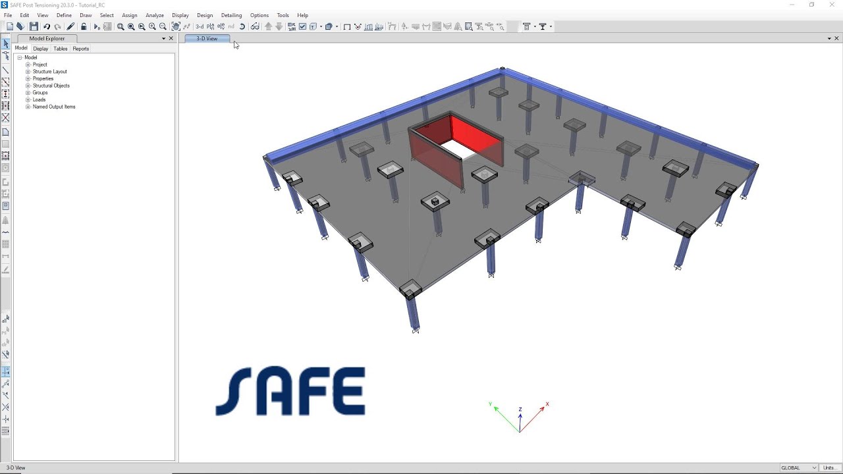Open the Design menu

coord(205,15)
